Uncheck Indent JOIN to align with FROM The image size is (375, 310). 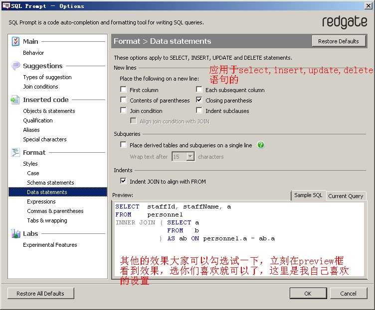point(123,181)
